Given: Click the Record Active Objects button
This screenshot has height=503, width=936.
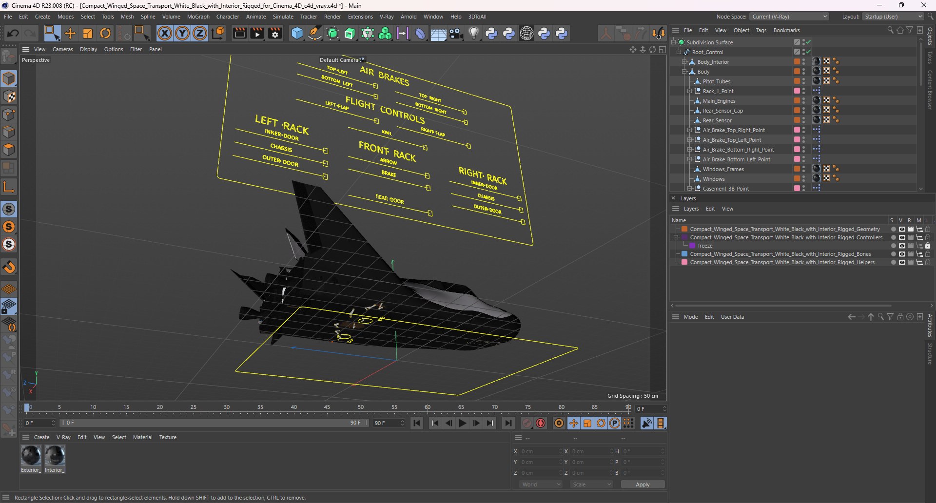Looking at the screenshot, I should point(527,423).
